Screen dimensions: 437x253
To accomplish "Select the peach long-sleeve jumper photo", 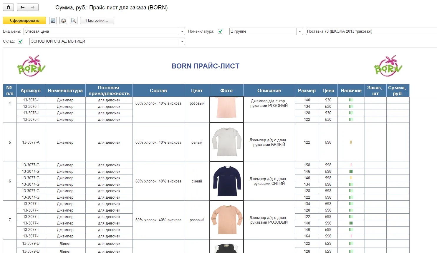I will 226,220.
